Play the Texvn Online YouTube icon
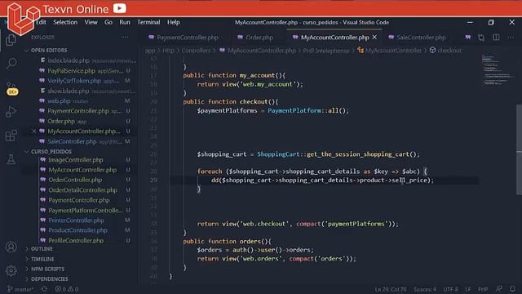The height and width of the screenshot is (294, 522). (120, 8)
